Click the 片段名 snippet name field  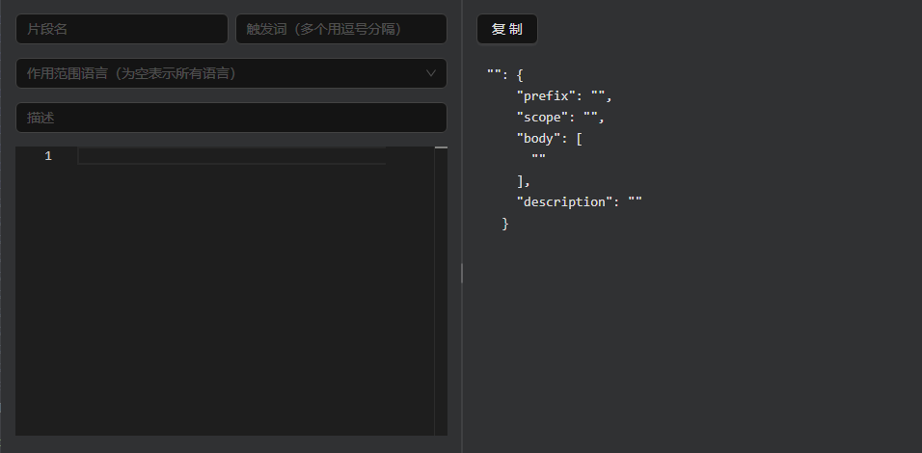tap(122, 29)
